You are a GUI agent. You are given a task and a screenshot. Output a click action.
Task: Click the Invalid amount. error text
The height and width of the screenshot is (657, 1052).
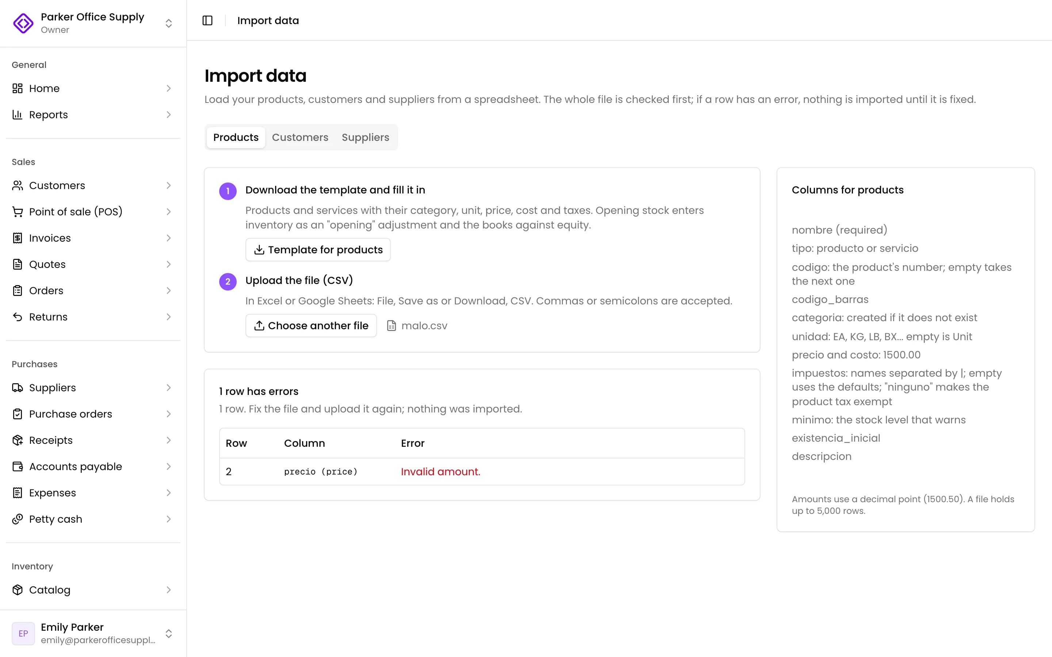(441, 472)
